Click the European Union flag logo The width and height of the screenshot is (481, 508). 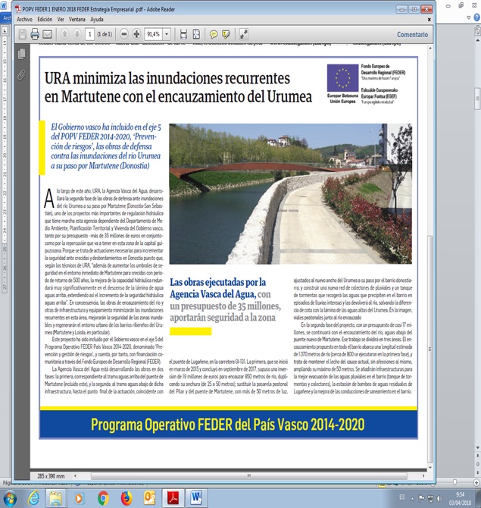click(x=342, y=78)
